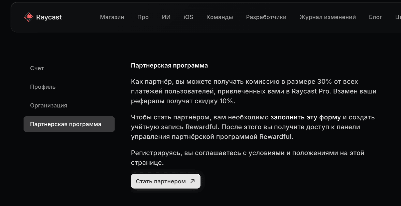Select iOS in the top navigation
The width and height of the screenshot is (401, 206).
pos(188,17)
